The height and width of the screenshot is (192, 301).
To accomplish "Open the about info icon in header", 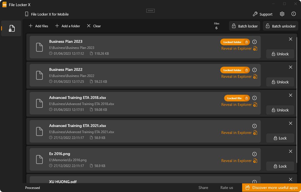I will [294, 14].
